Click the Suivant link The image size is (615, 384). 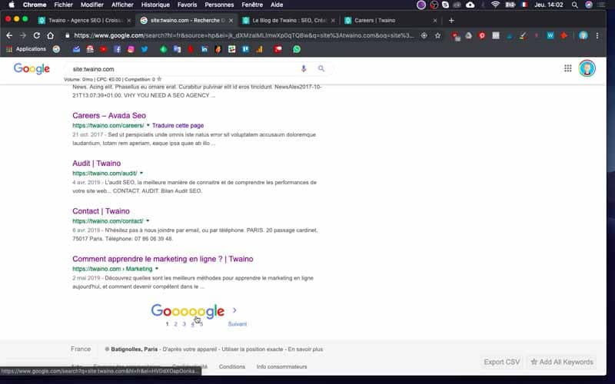238,324
